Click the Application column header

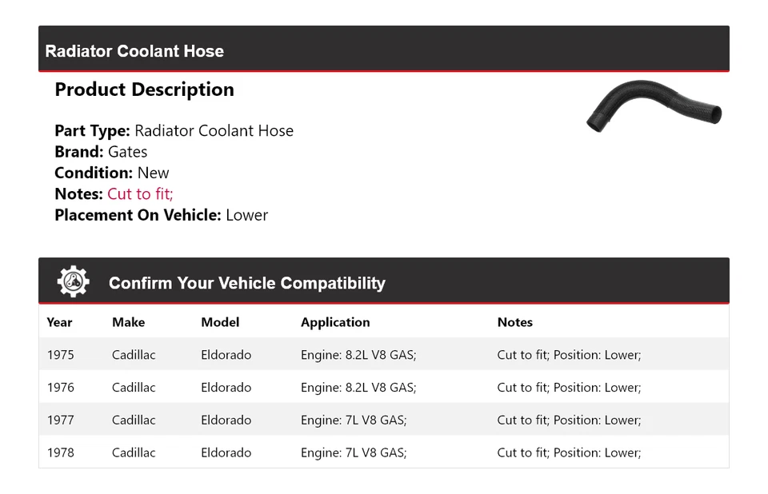click(335, 322)
